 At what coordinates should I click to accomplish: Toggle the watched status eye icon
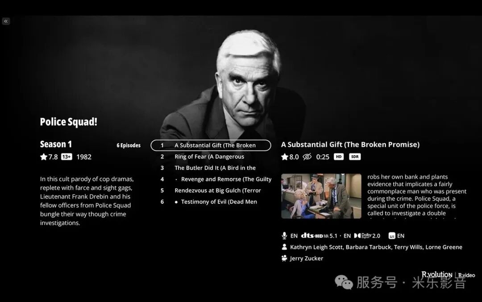[307, 157]
